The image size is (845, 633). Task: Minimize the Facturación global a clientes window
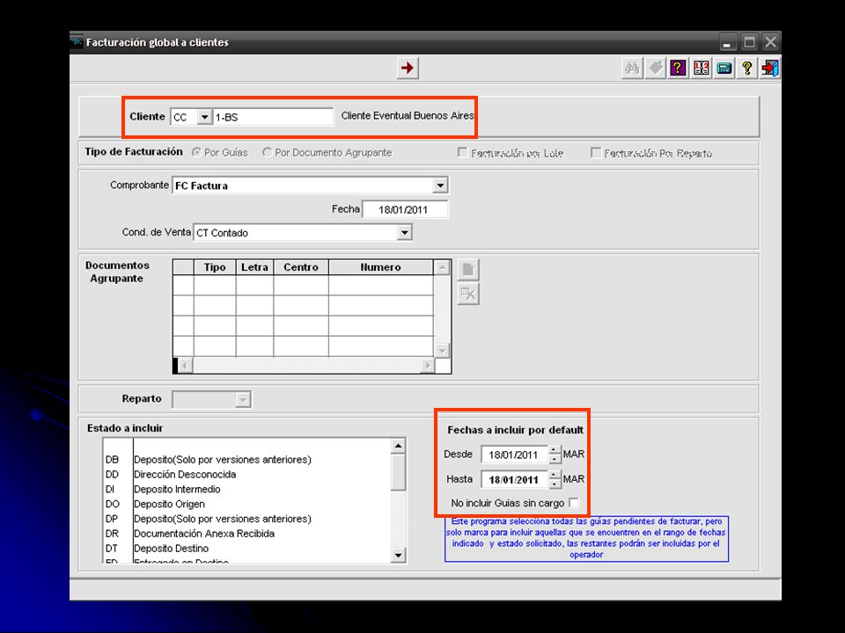tap(728, 42)
